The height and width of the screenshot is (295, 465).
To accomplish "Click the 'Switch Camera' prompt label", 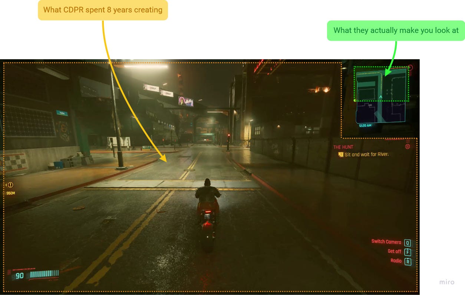I will [x=386, y=242].
